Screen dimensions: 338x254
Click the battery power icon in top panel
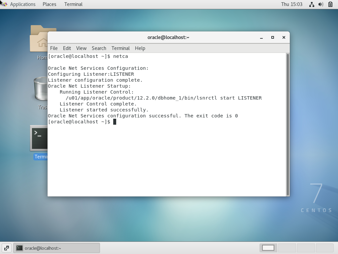point(330,4)
